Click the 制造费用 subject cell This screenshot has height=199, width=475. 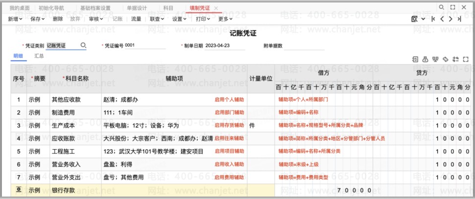(x=76, y=113)
